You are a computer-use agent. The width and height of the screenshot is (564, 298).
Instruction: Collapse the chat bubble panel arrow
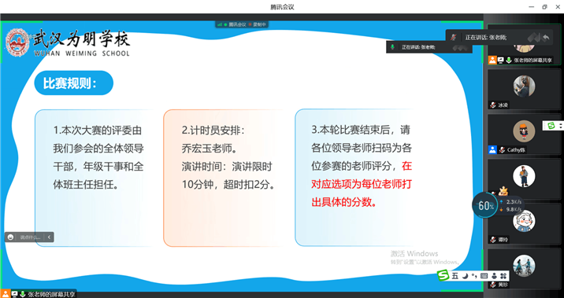[x=49, y=237]
